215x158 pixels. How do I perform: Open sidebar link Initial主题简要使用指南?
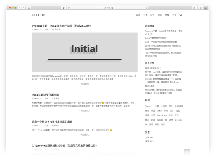pos(156,38)
